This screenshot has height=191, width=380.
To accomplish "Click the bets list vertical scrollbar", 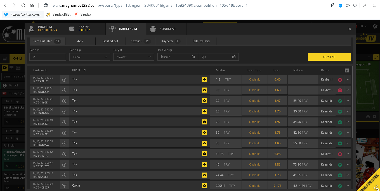I will [353, 102].
